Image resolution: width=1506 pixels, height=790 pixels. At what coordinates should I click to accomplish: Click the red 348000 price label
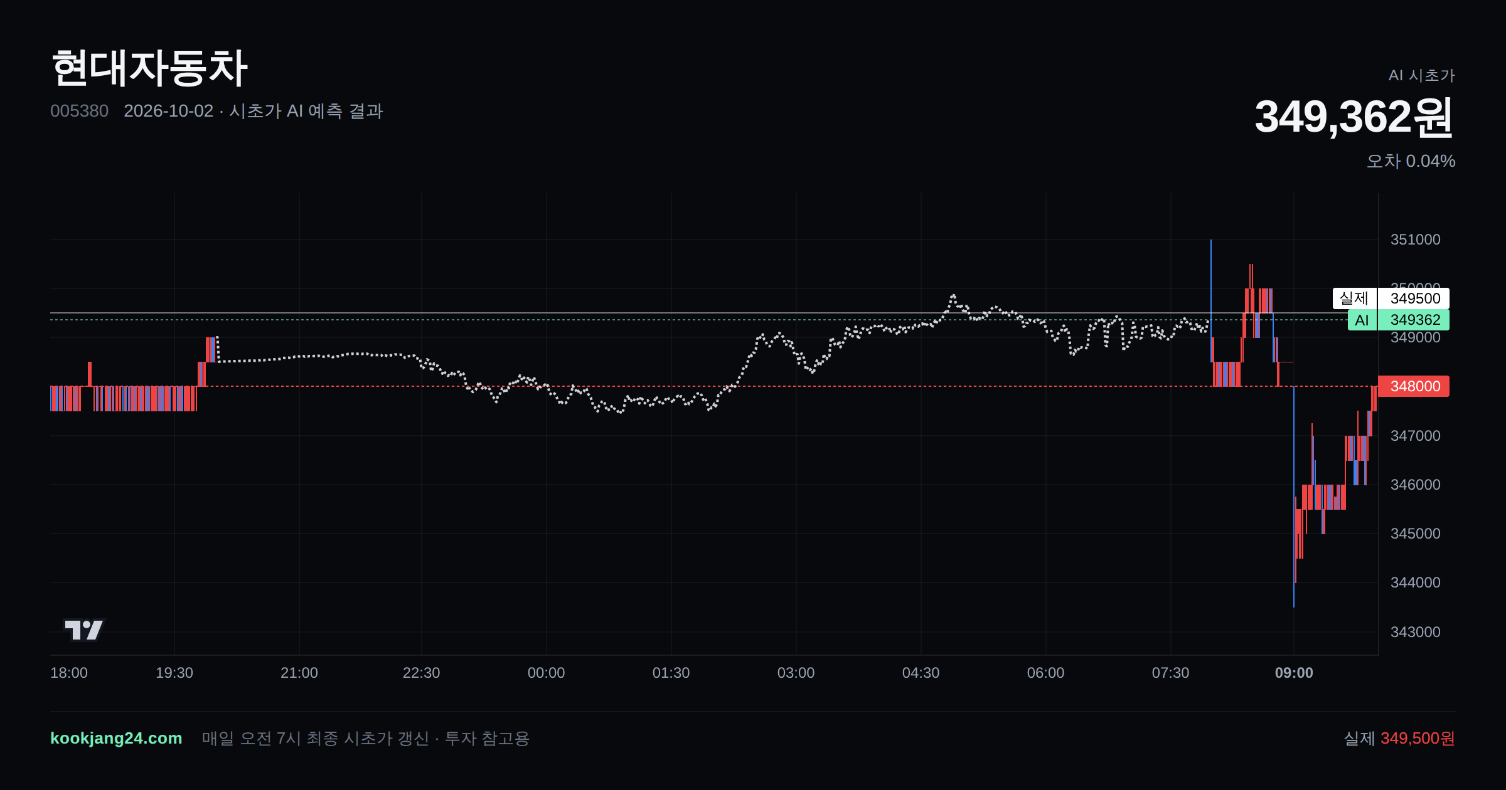(x=1414, y=386)
